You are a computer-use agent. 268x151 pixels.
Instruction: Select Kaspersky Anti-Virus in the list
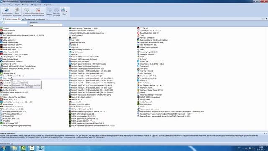coord(77,42)
